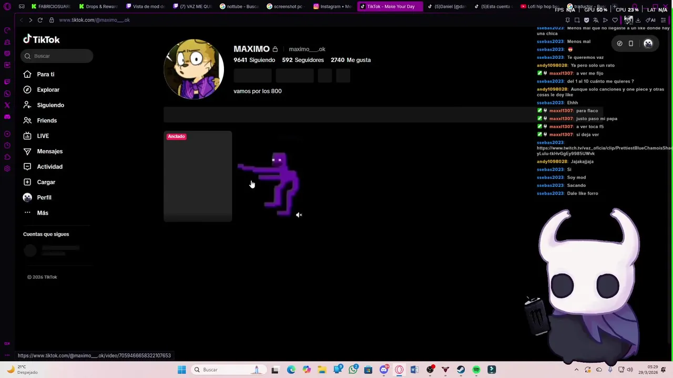Screen dimensions: 673x378
Task: Open browser downloads arrow icon
Action: click(x=638, y=20)
